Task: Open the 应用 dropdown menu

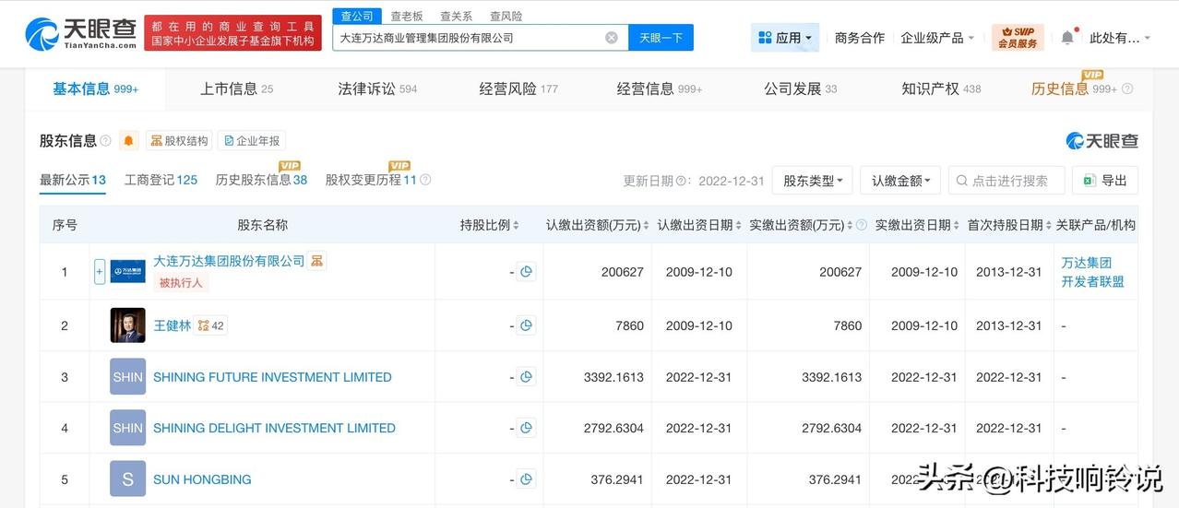Action: tap(785, 38)
